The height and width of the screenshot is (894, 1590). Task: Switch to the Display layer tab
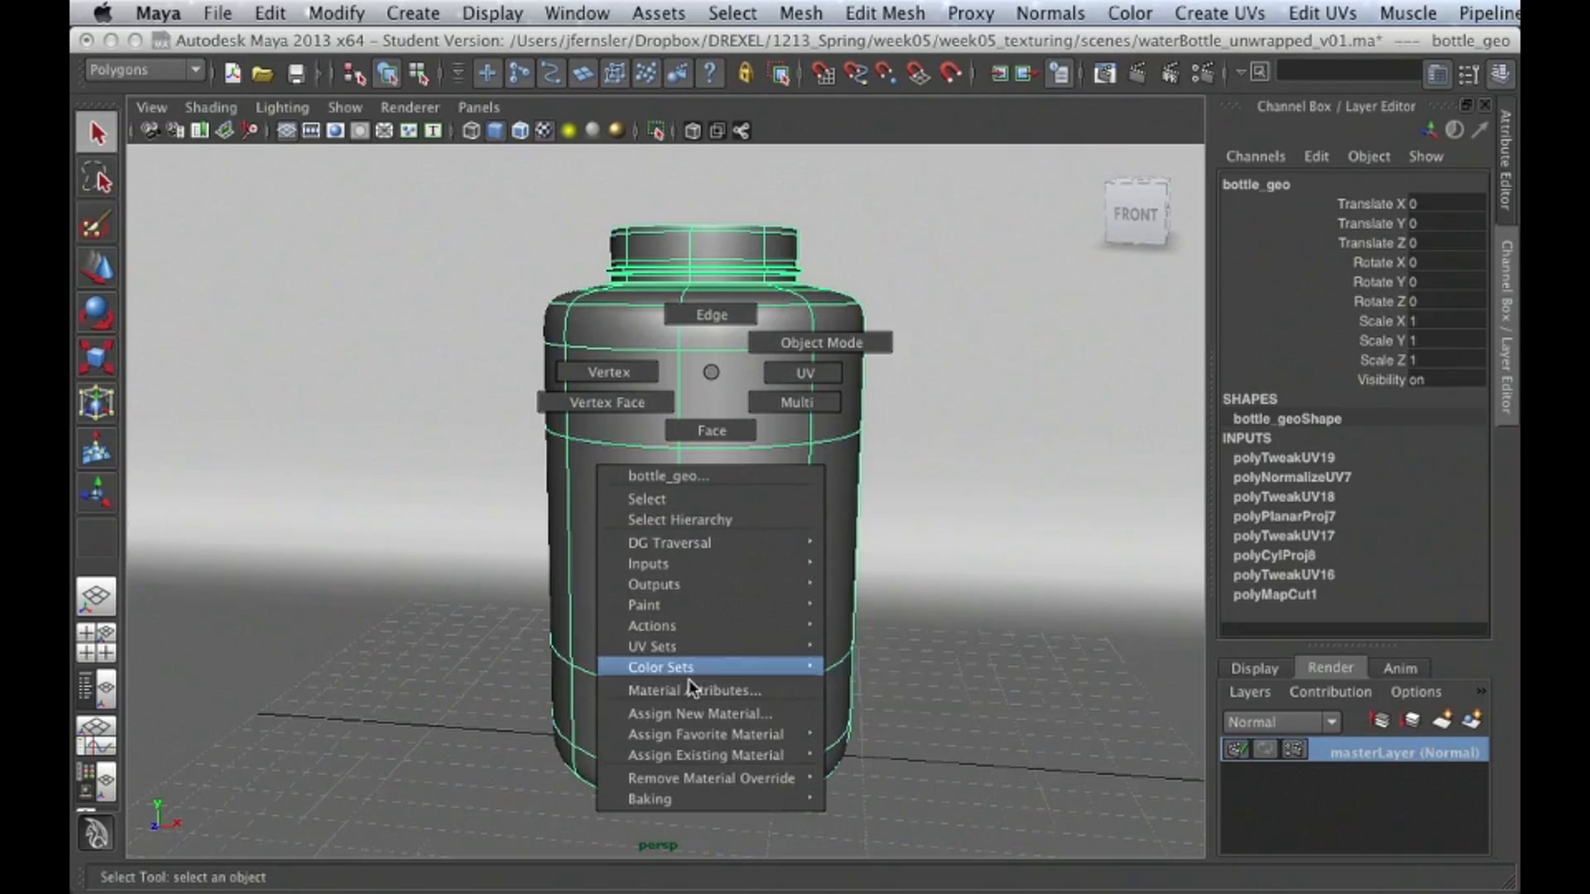click(1254, 668)
